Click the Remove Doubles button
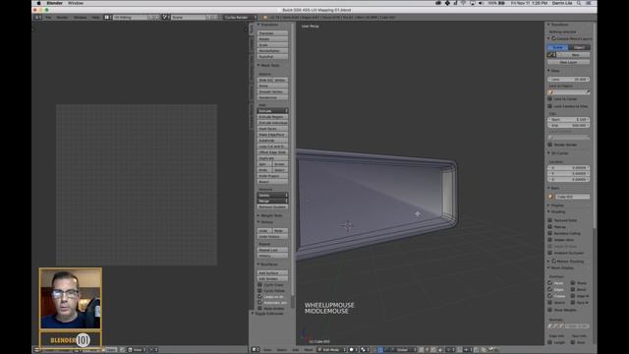 click(x=272, y=206)
